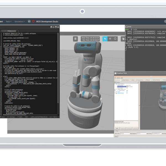Click the ROS Development Studio title text
The width and height of the screenshot is (166, 166).
[x=47, y=22]
